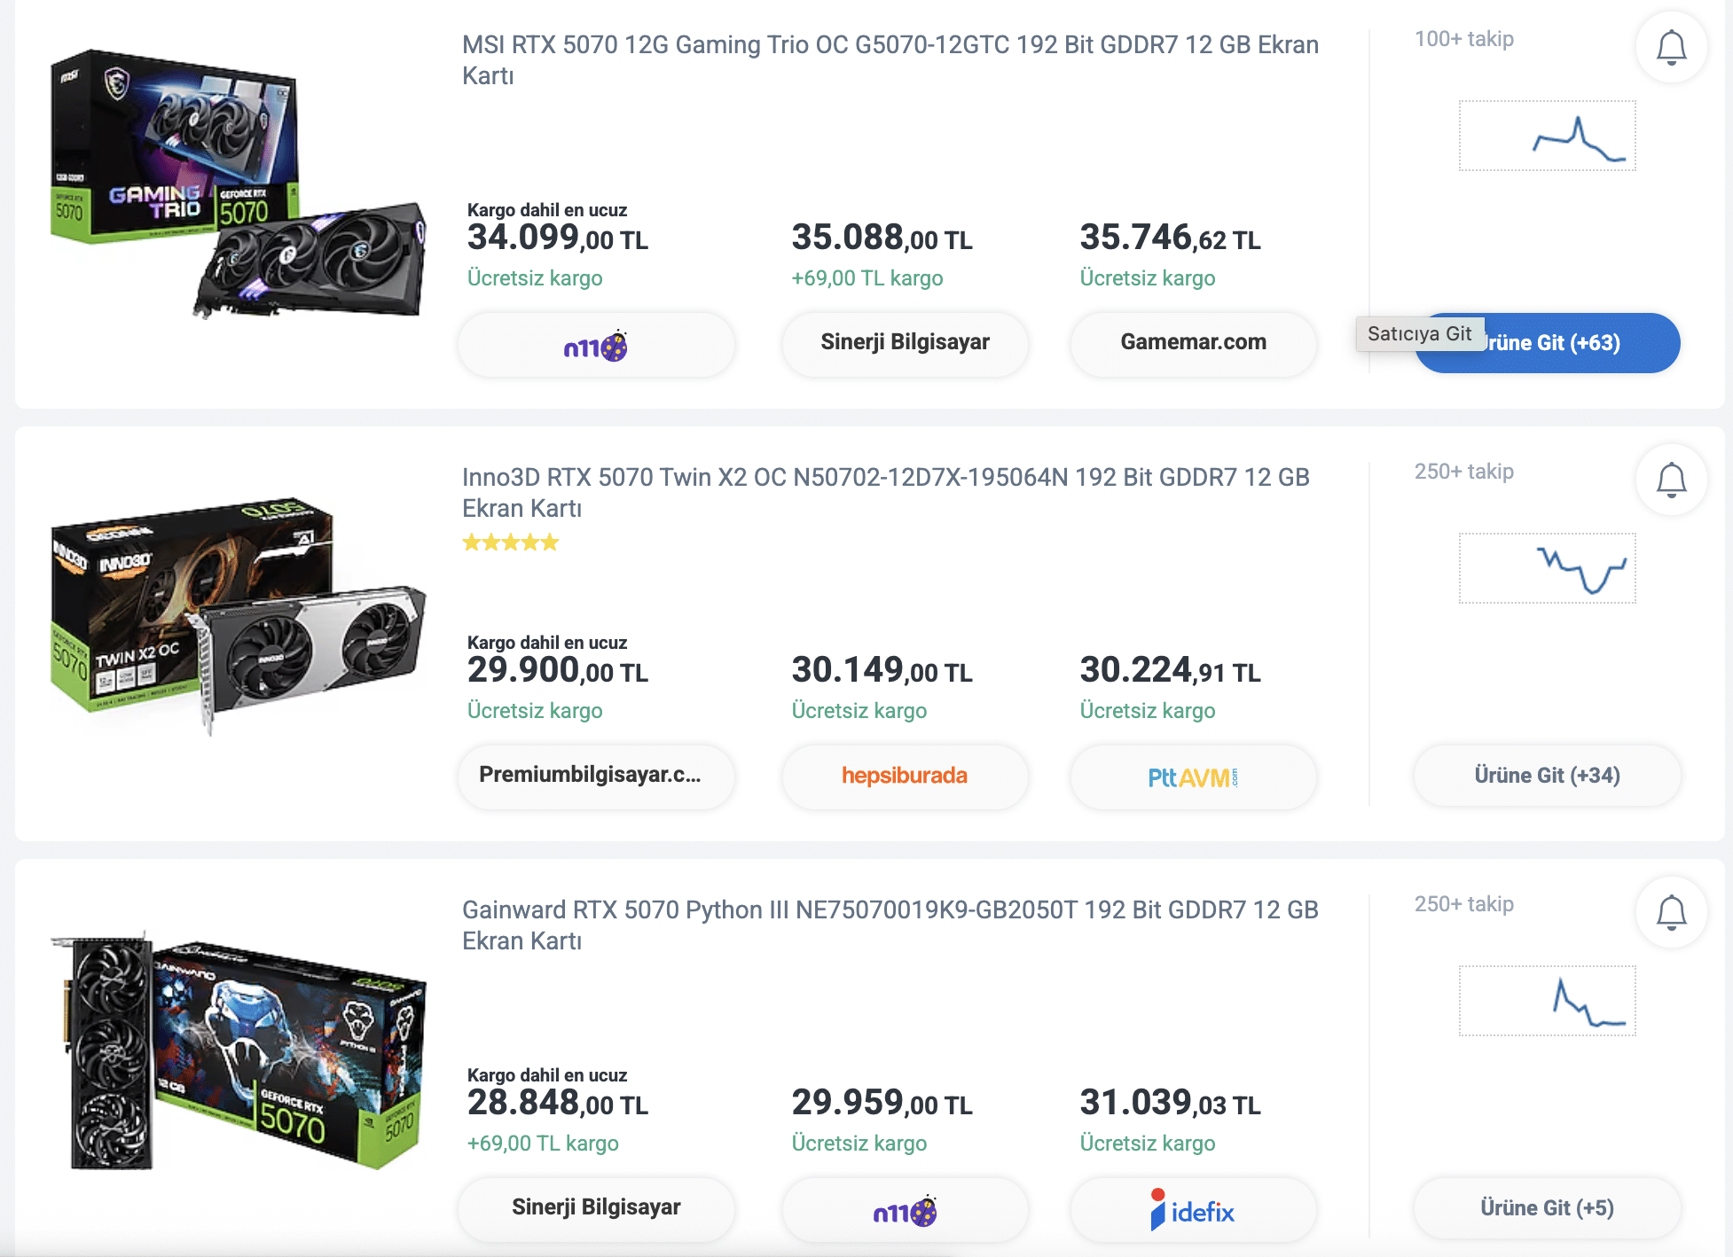Click Ürüne Git (+34) button
Image resolution: width=1733 pixels, height=1257 pixels.
click(x=1547, y=776)
